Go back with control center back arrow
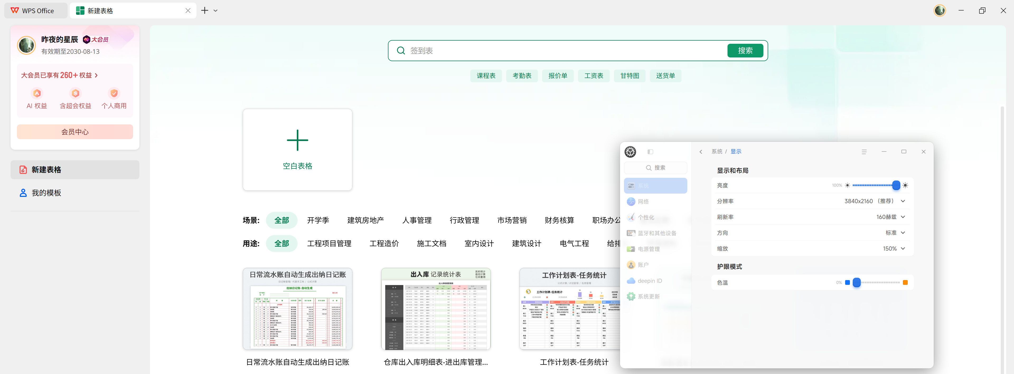The image size is (1014, 374). pyautogui.click(x=700, y=152)
